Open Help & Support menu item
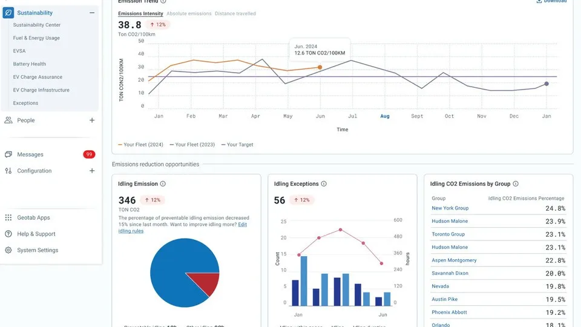Image resolution: width=581 pixels, height=327 pixels. coord(36,234)
